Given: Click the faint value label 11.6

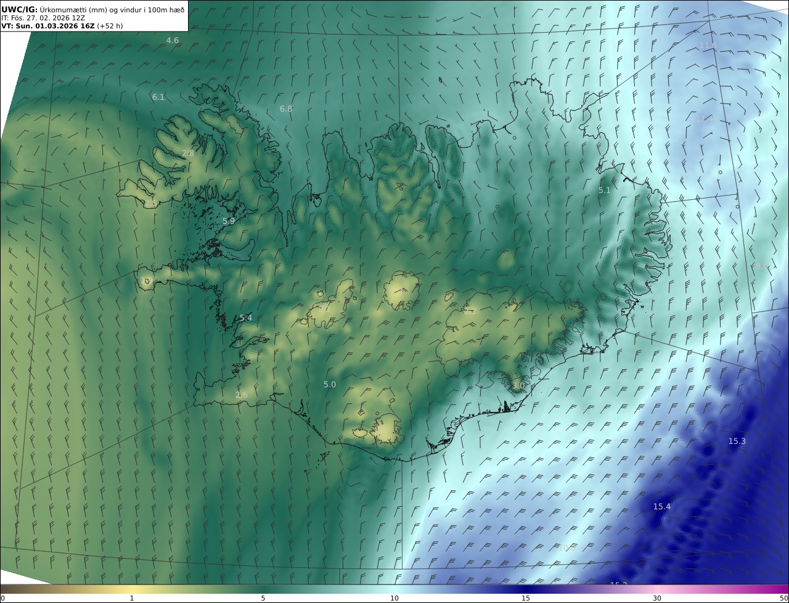Looking at the screenshot, I should click(708, 46).
